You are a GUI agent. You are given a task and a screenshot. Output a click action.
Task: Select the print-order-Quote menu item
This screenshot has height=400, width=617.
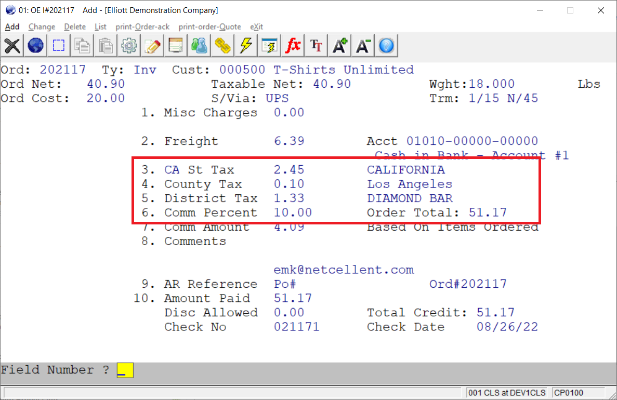(209, 26)
